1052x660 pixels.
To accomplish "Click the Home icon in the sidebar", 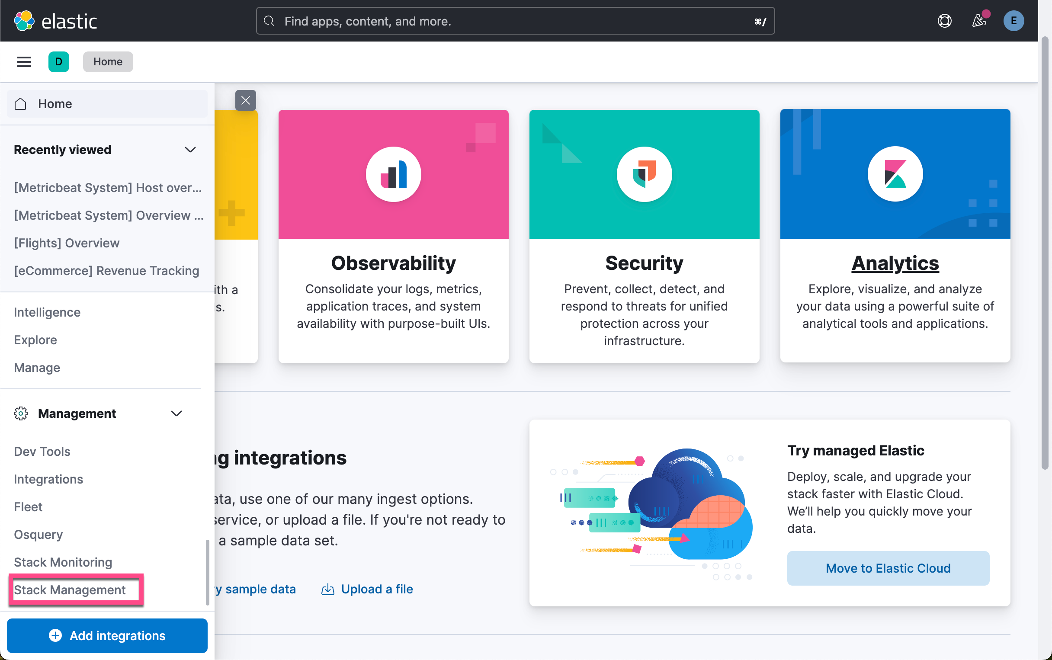I will [x=19, y=104].
